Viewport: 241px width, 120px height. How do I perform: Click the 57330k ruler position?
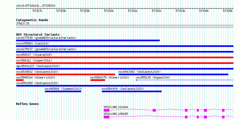tap(109, 11)
